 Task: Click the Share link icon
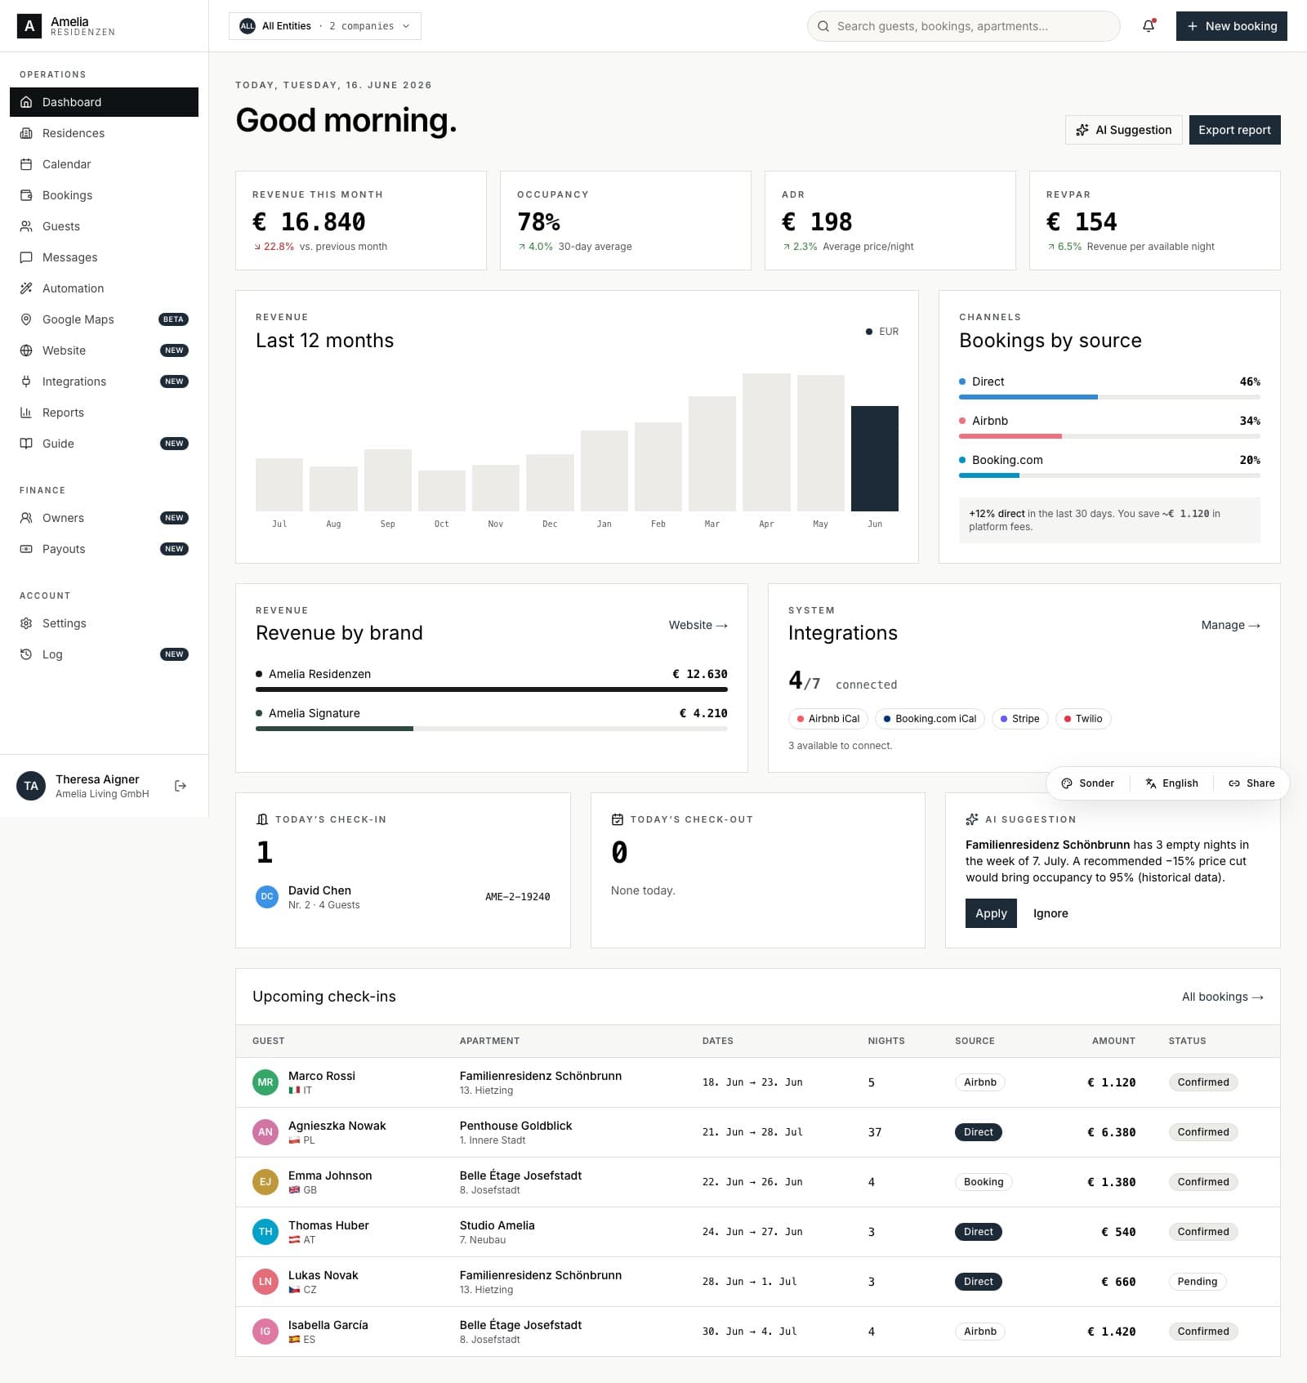click(x=1234, y=783)
